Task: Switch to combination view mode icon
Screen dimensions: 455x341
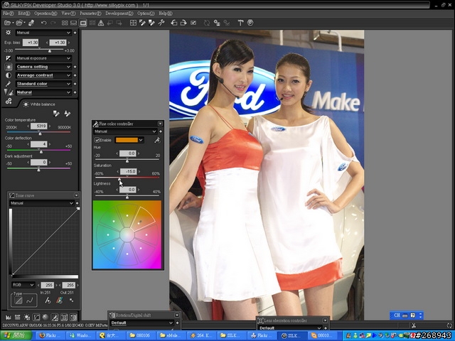Action: [74, 23]
